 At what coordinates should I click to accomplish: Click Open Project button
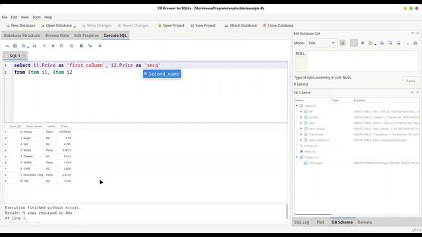pyautogui.click(x=171, y=26)
